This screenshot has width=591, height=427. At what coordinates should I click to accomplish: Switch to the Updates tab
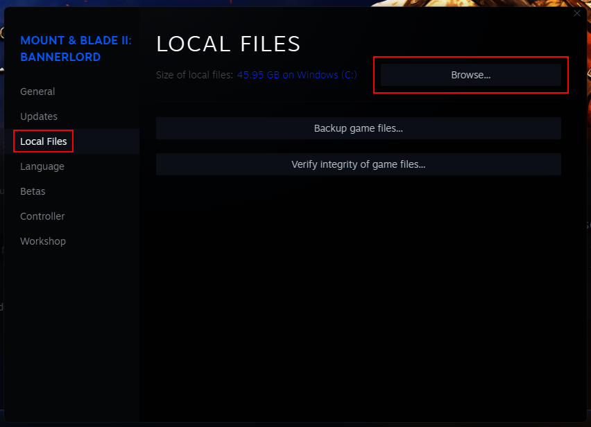tap(38, 116)
